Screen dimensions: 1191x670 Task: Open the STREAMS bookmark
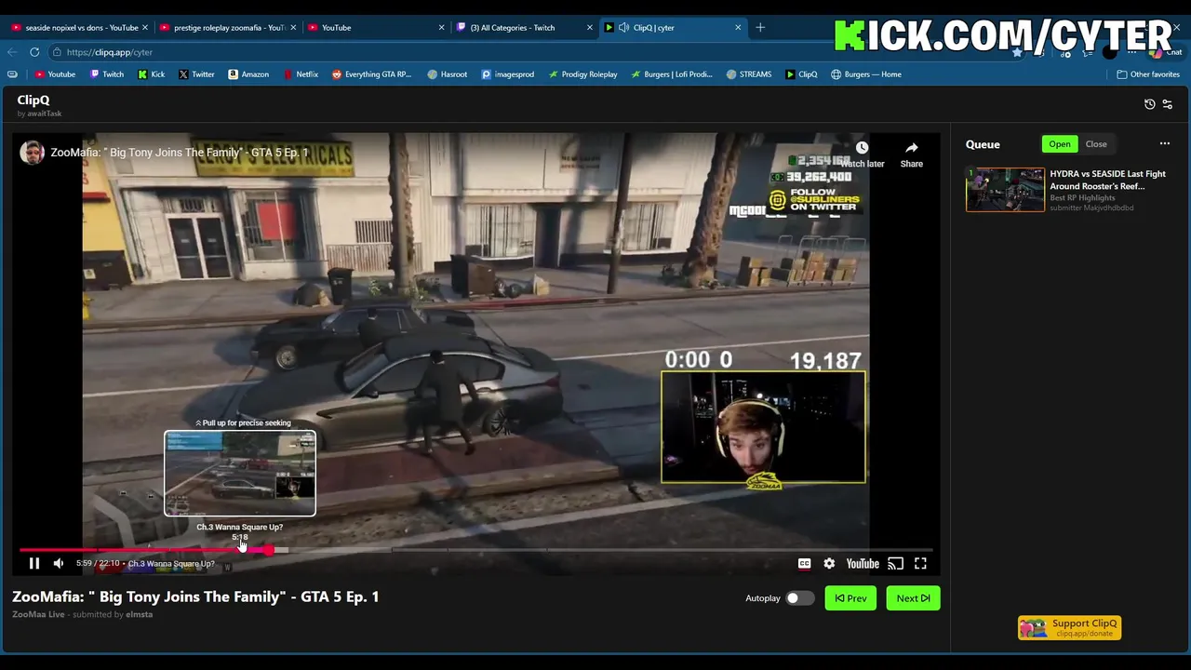(749, 74)
